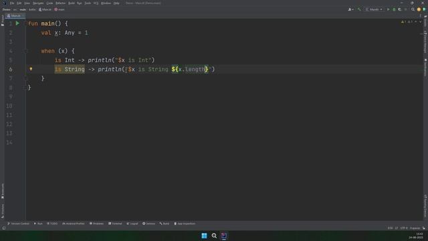
Task: Open the Logcat tool window
Action: coord(132,224)
